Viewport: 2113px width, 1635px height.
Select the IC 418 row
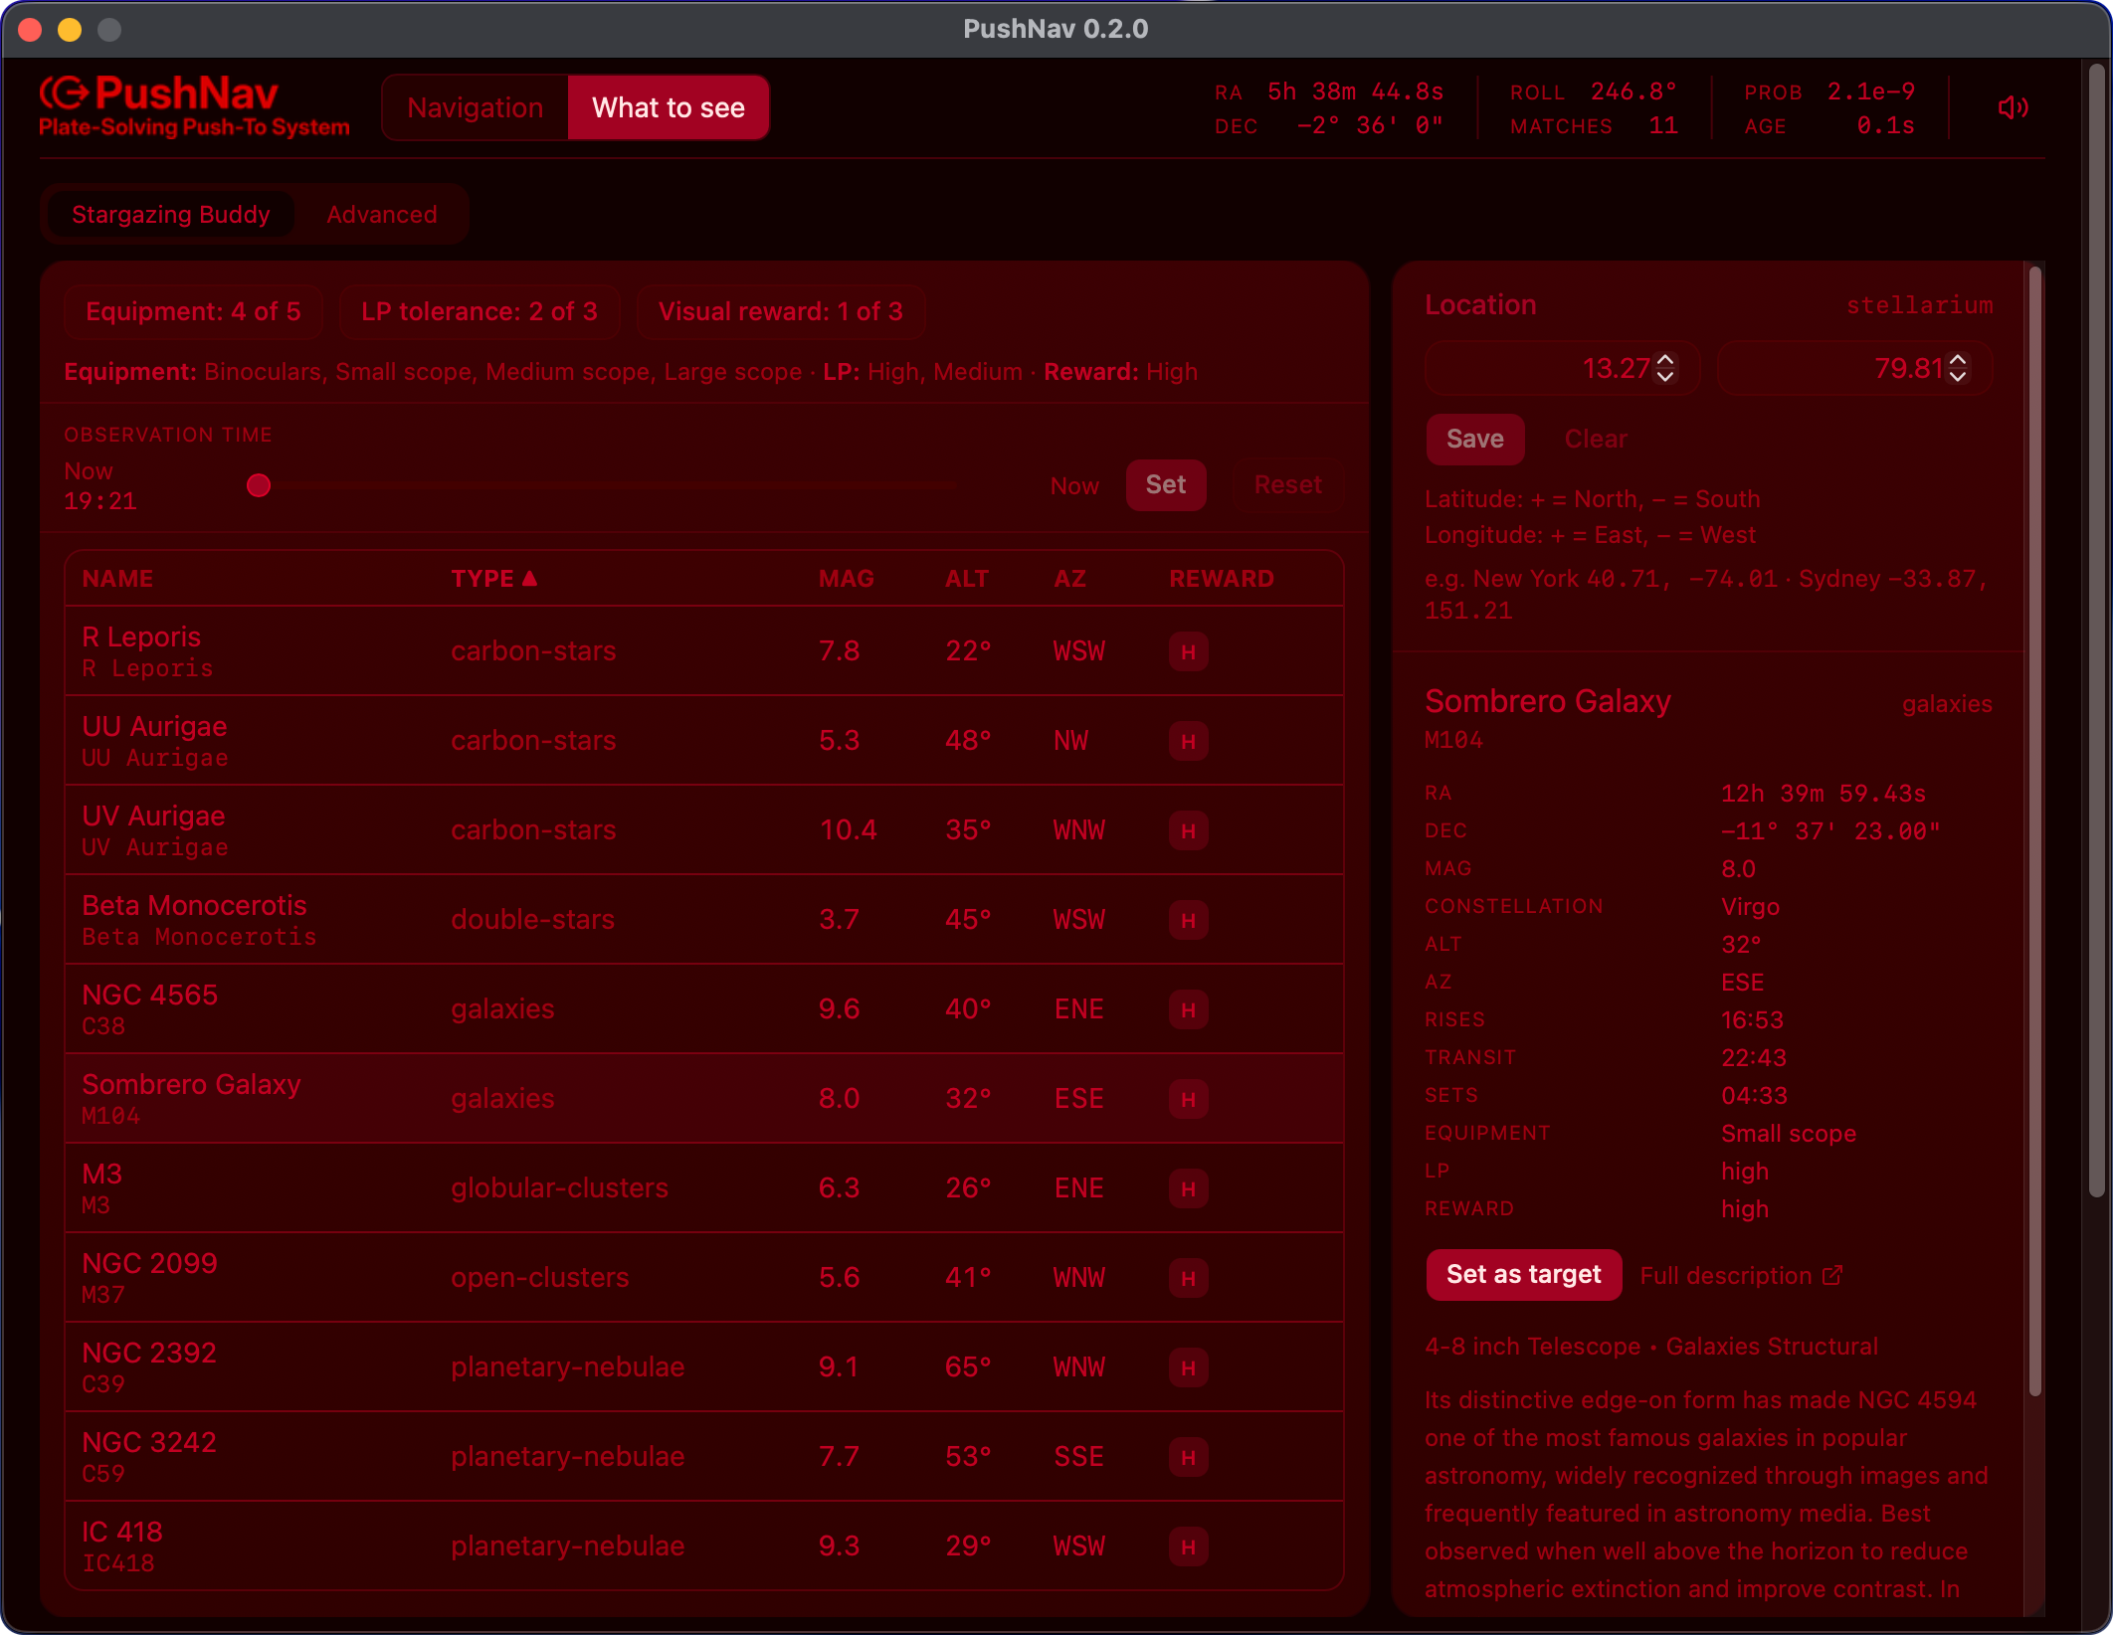click(704, 1545)
